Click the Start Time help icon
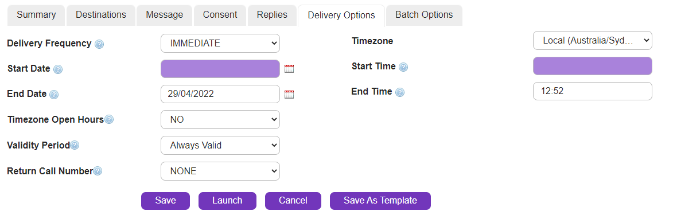This screenshot has height=215, width=673. coord(403,67)
